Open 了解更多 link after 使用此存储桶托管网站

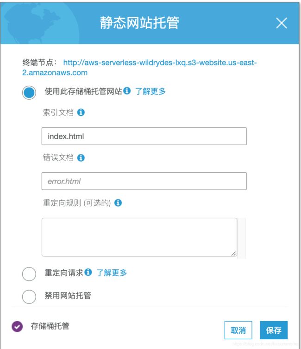pos(150,91)
